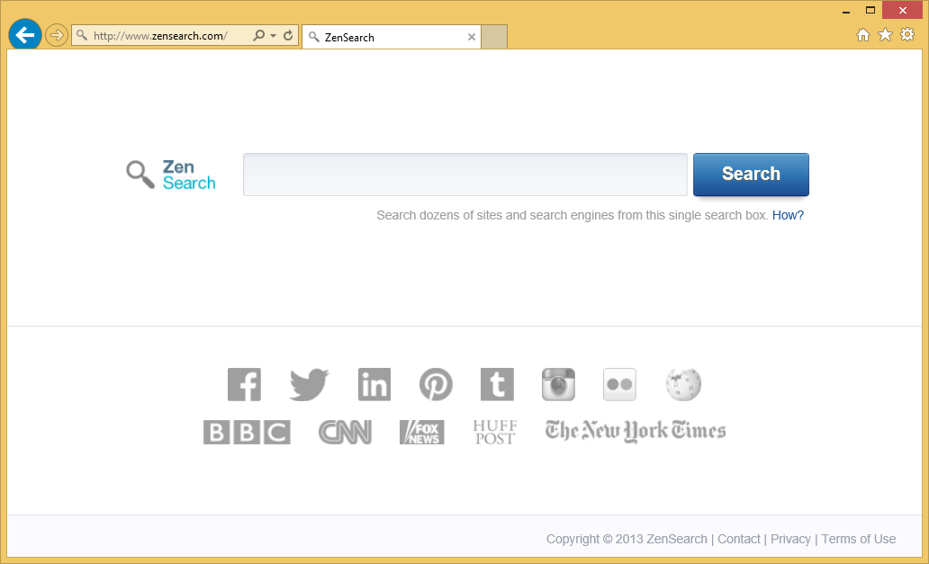Click the 'How?' help link
The height and width of the screenshot is (564, 929).
pos(788,215)
